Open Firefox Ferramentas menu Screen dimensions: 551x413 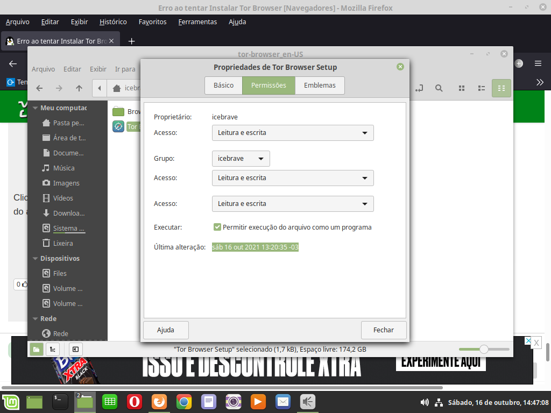tap(197, 22)
